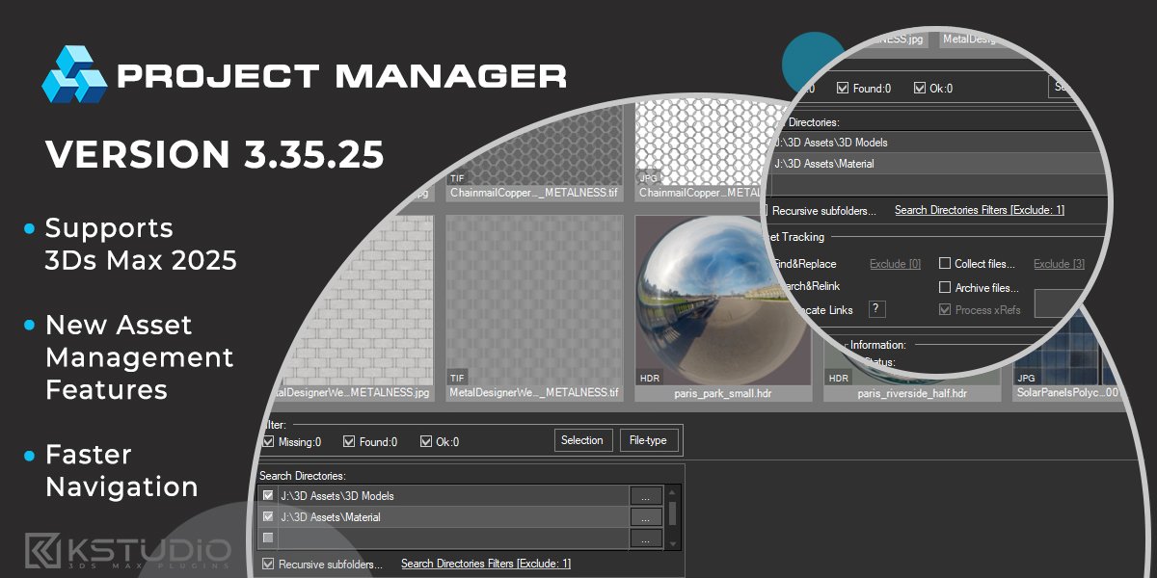Toggle the Missing:0 filter checkbox
The image size is (1157, 578).
coord(268,442)
